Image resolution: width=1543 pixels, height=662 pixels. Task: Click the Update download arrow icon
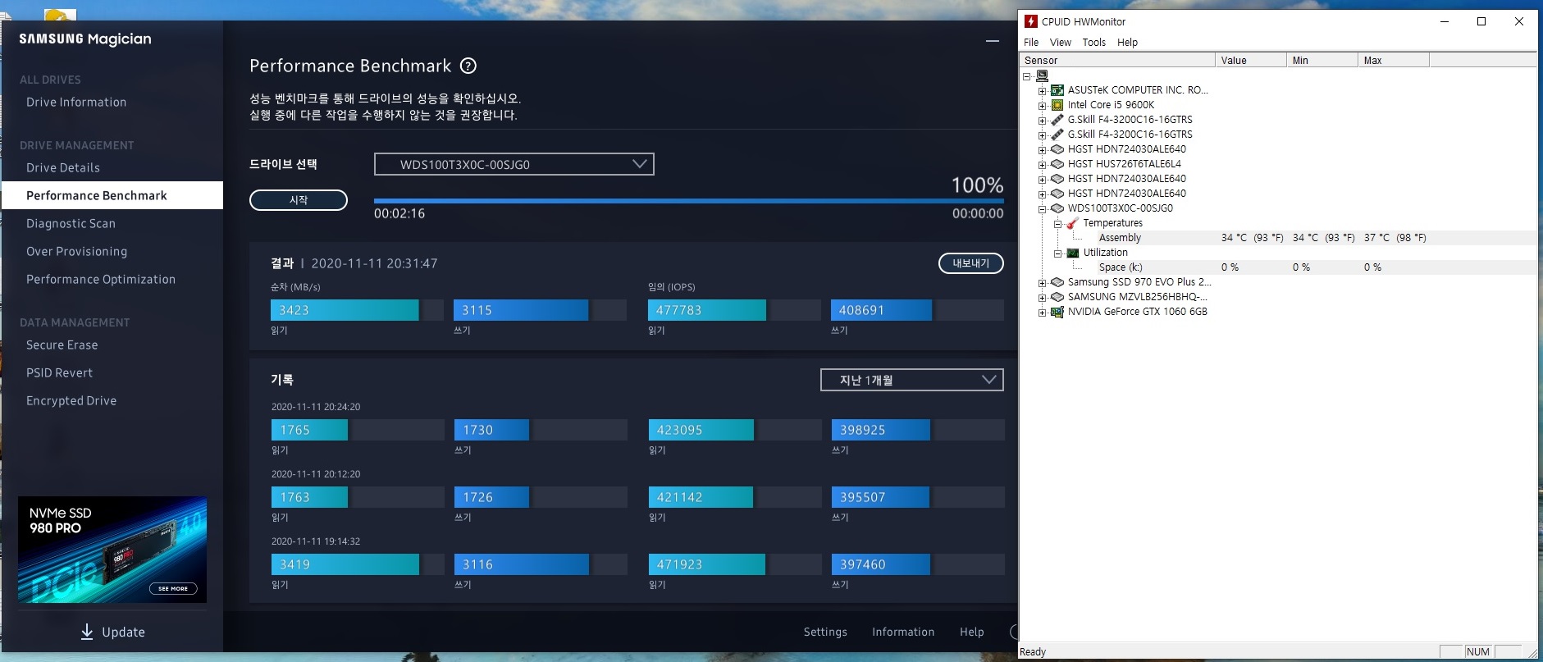87,632
